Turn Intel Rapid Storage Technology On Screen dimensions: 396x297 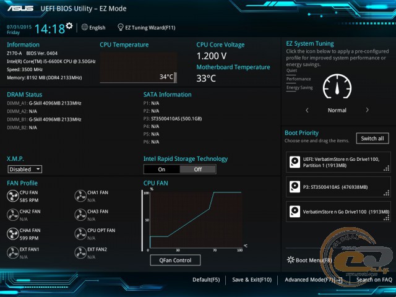click(161, 169)
